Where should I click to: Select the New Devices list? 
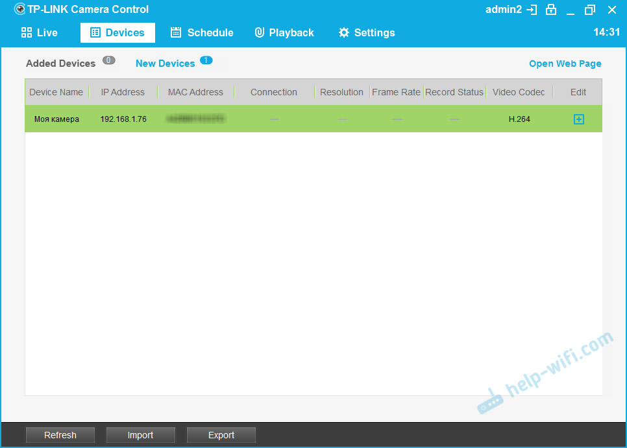pyautogui.click(x=165, y=64)
